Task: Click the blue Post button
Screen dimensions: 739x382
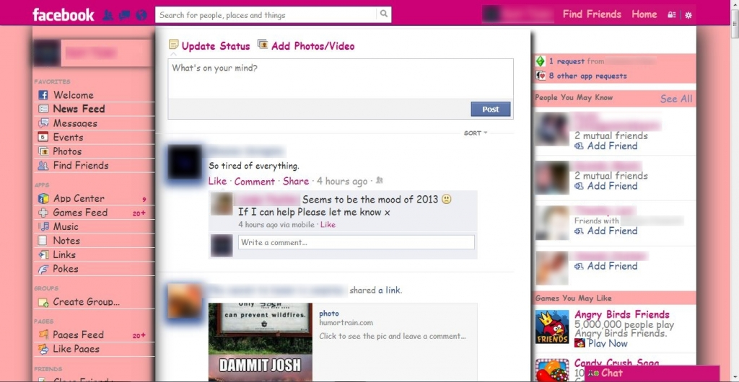Action: click(x=491, y=109)
